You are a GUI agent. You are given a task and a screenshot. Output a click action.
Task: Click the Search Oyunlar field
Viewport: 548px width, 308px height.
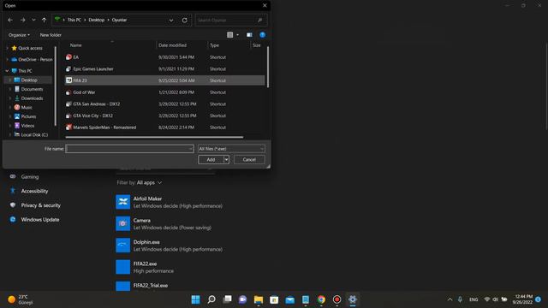pos(231,21)
